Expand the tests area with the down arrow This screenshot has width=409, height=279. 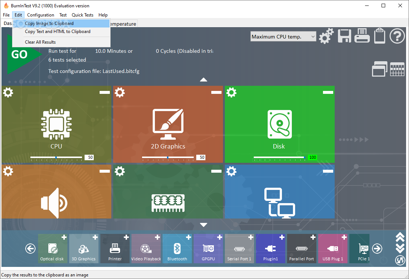204,225
